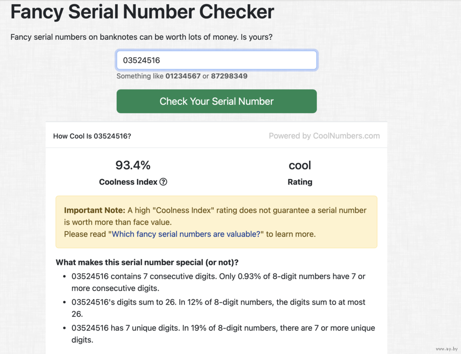Click the bullet about 7 unique digits
The height and width of the screenshot is (354, 461).
223,334
